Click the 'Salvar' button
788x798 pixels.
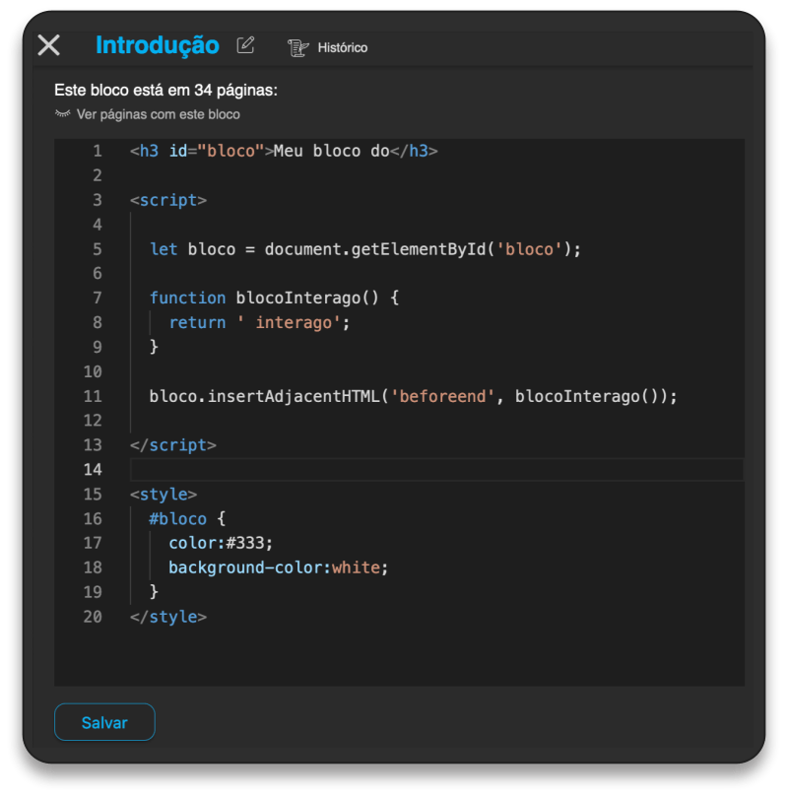pyautogui.click(x=104, y=722)
